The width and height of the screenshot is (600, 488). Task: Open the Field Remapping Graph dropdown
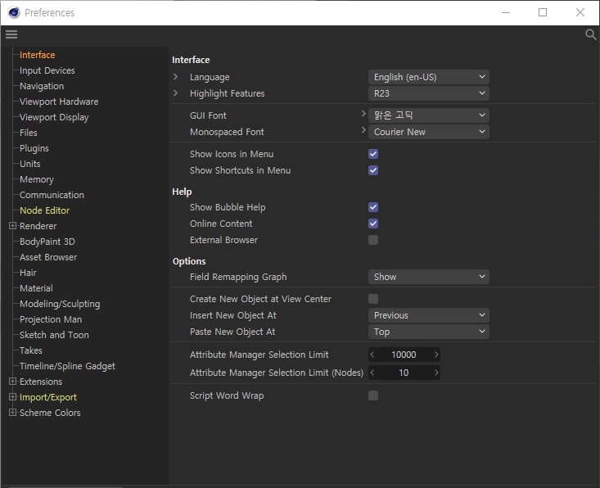point(428,277)
